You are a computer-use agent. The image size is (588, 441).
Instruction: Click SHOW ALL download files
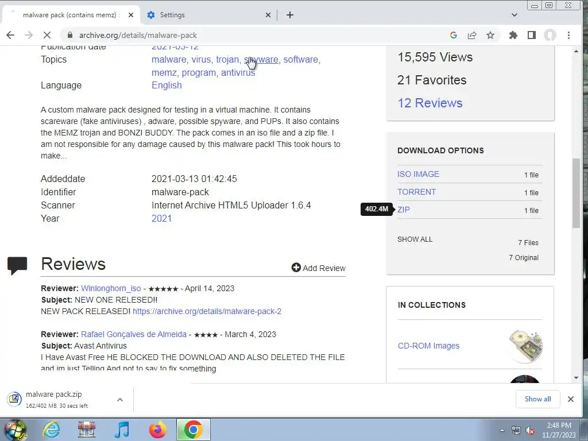click(415, 239)
